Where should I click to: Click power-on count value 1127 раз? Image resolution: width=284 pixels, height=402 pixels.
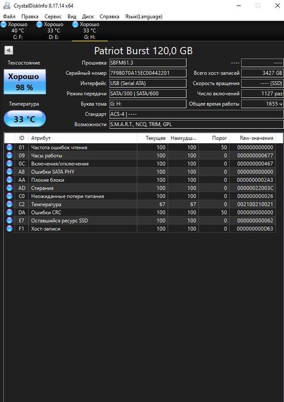pyautogui.click(x=263, y=94)
